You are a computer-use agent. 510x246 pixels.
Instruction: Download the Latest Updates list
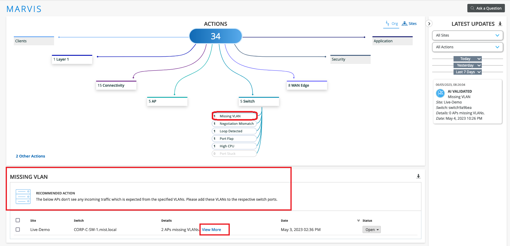coord(500,24)
